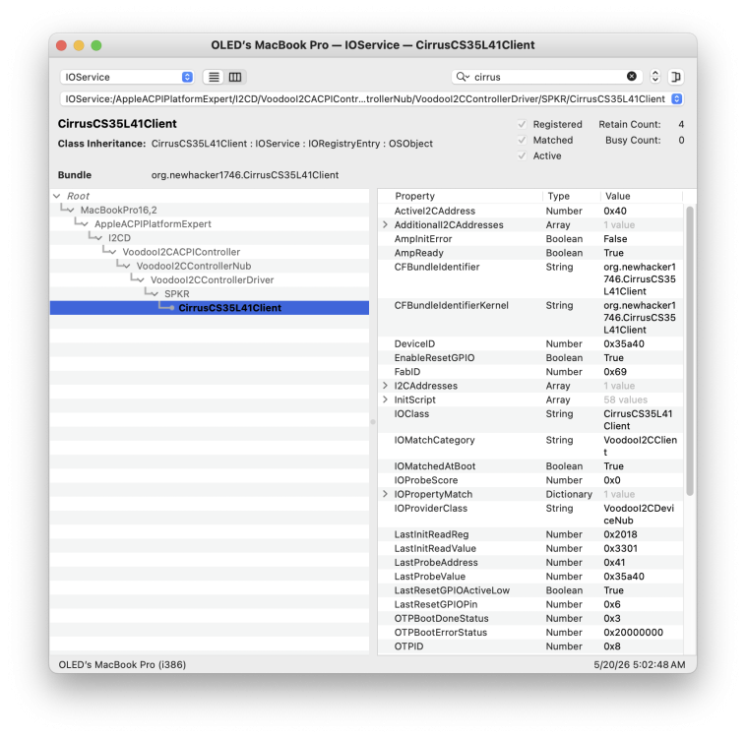
Task: Expand AdditionalI2CAddresses array
Action: tap(386, 224)
